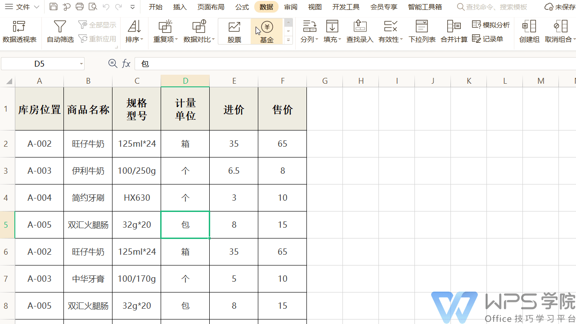Click 全部显示 show all filter option
The width and height of the screenshot is (576, 324).
97,25
